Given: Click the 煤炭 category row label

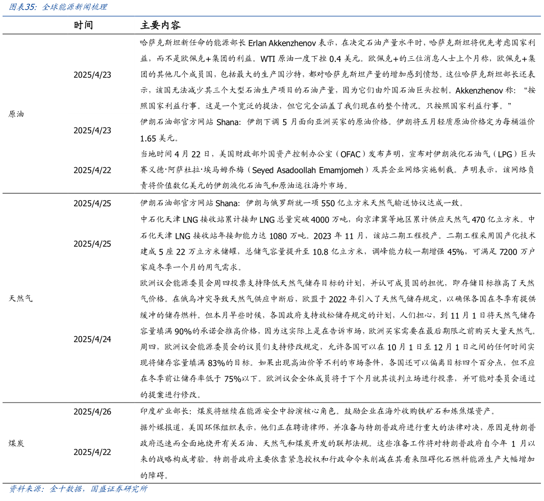Looking at the screenshot, I should click(x=16, y=444).
